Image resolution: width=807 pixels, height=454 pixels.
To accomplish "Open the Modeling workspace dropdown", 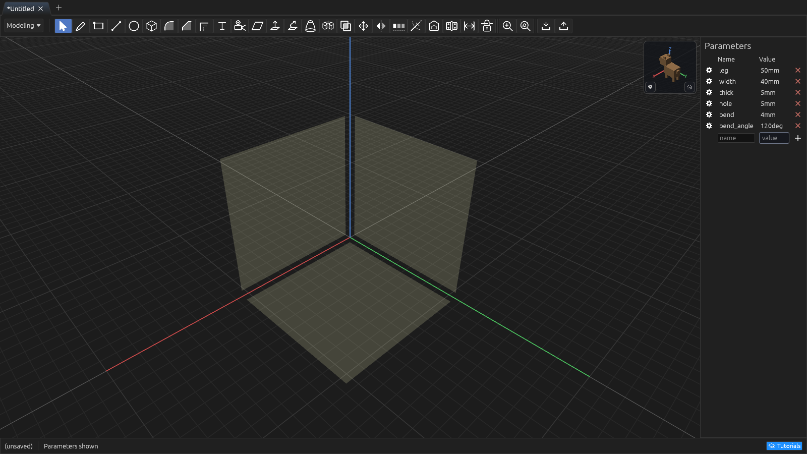I will [x=24, y=26].
